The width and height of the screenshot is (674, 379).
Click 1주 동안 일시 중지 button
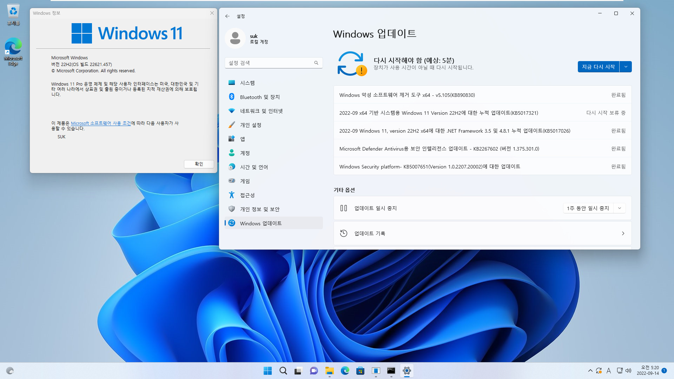click(x=588, y=208)
